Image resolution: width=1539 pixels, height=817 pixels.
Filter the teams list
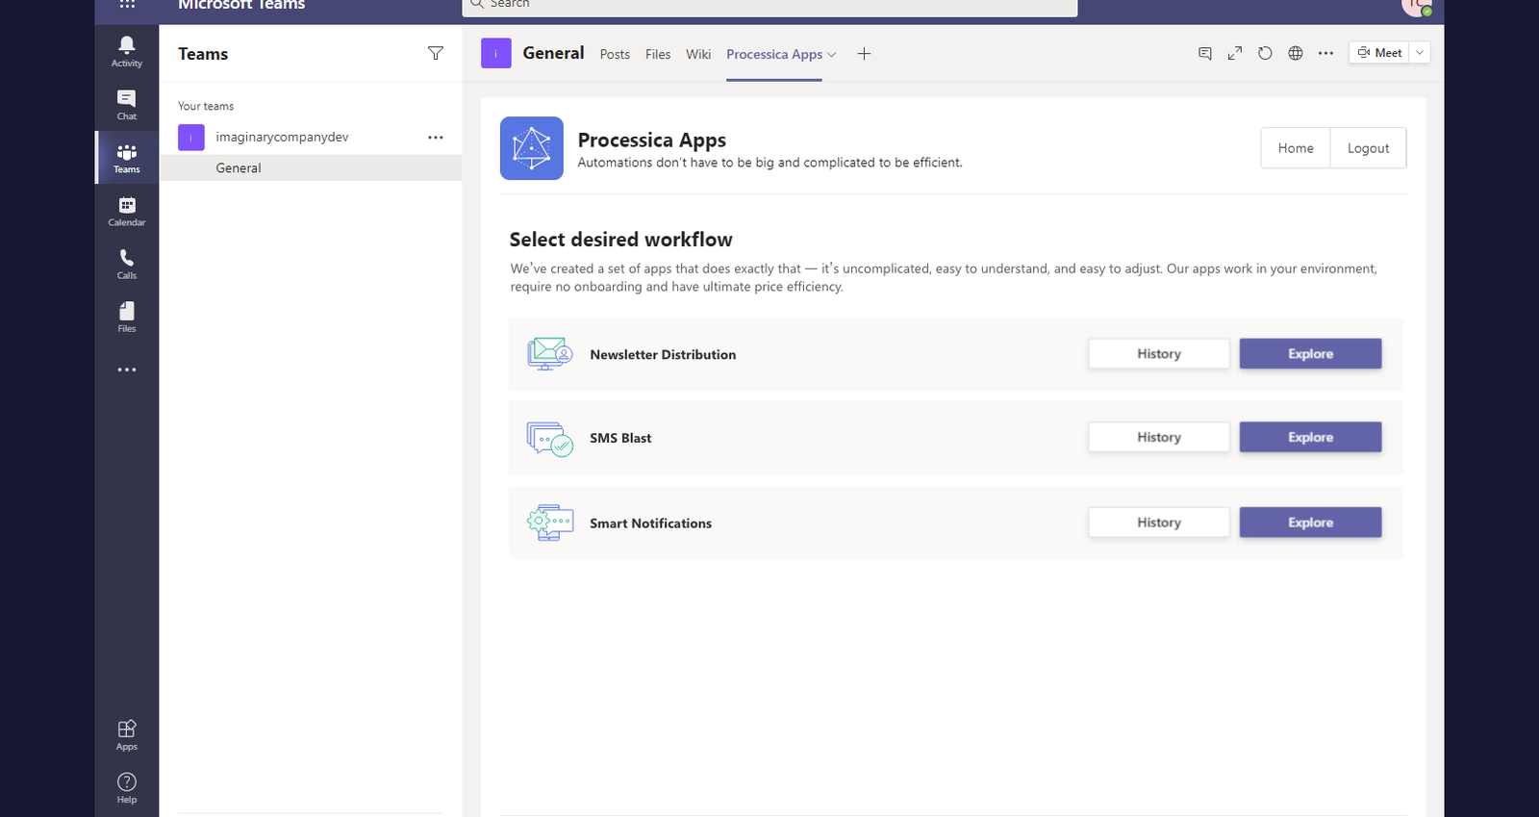pos(436,54)
